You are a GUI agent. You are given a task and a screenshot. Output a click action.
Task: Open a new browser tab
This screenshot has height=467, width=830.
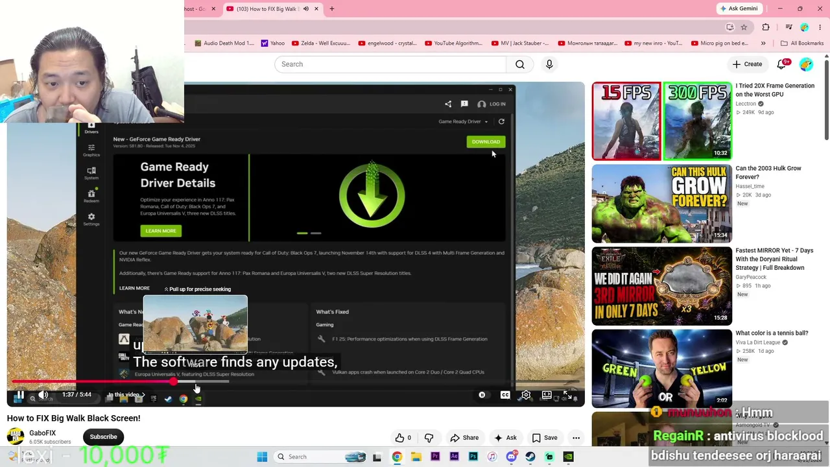click(332, 9)
